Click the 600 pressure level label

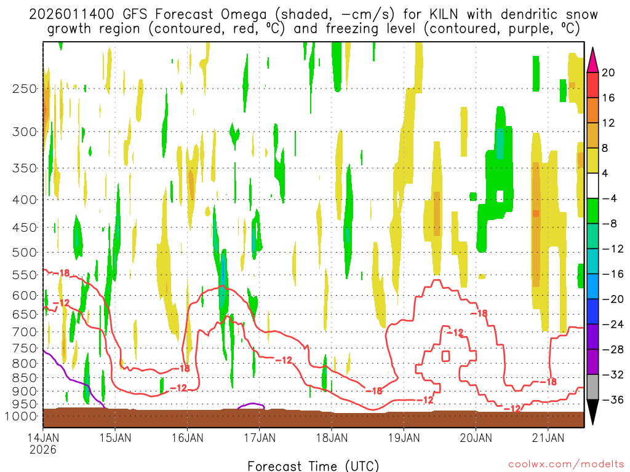[25, 296]
